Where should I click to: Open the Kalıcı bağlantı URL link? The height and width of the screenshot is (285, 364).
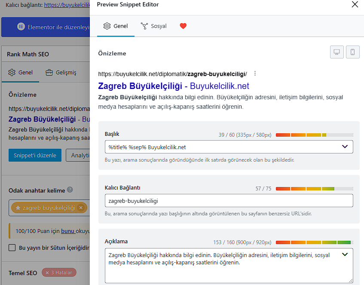[67, 5]
